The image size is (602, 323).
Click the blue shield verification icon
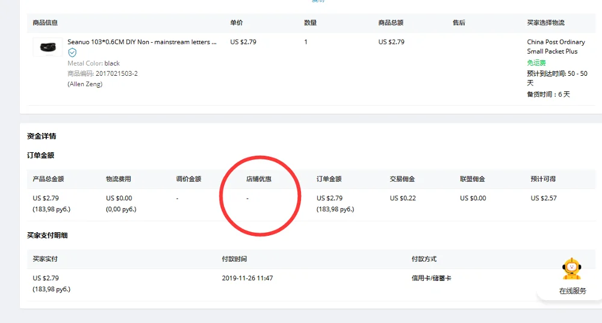click(x=72, y=52)
